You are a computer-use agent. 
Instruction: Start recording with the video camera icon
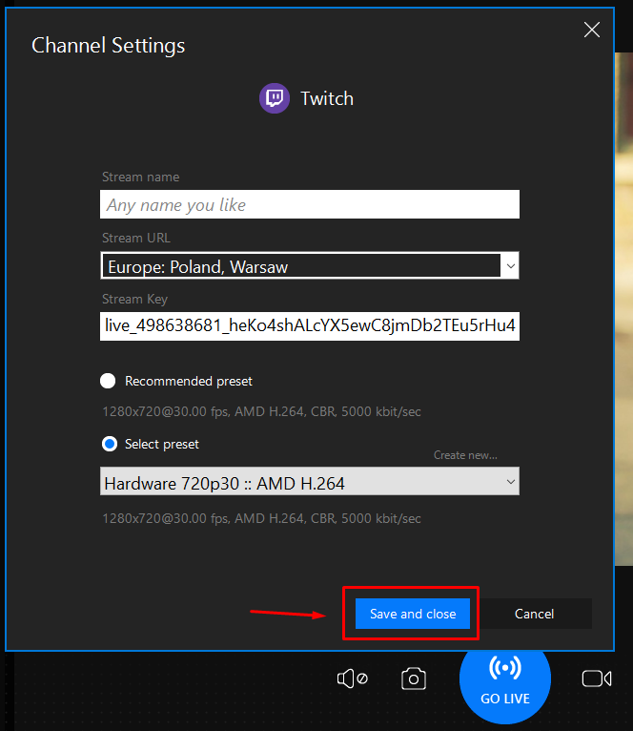tap(597, 679)
